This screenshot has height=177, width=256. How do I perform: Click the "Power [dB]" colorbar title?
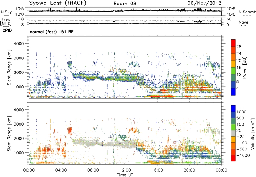244,67
